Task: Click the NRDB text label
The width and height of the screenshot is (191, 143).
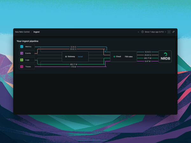Action: click(x=165, y=58)
